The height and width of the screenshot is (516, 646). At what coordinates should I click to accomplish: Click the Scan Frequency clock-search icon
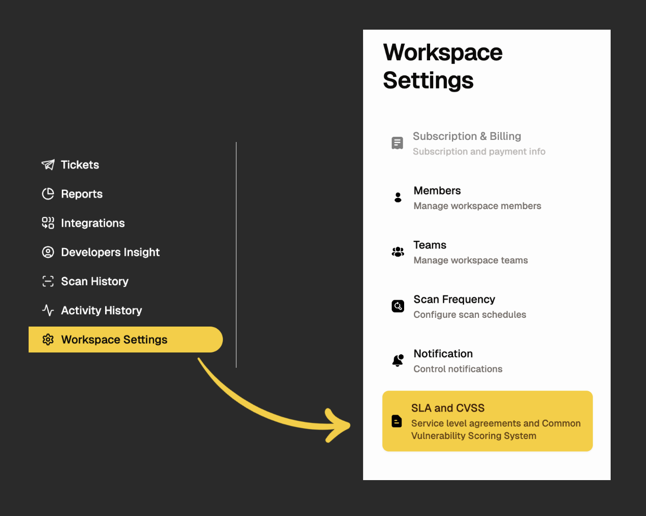397,306
